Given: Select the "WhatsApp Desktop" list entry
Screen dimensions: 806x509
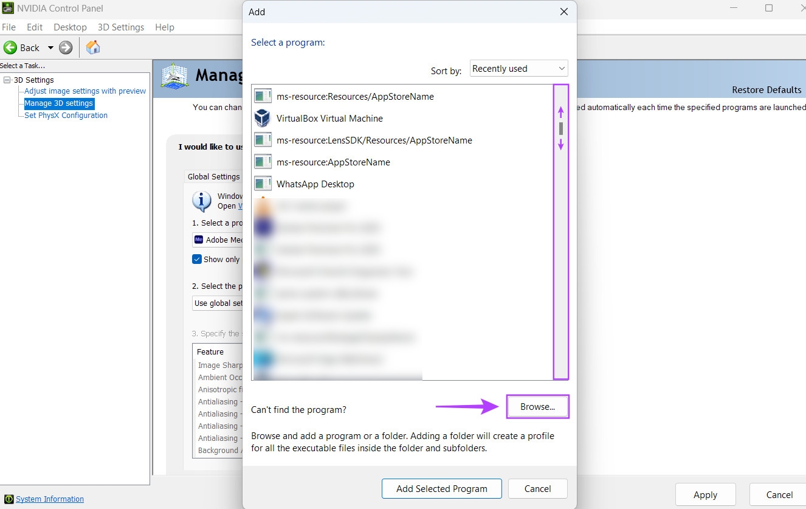Looking at the screenshot, I should [402, 184].
